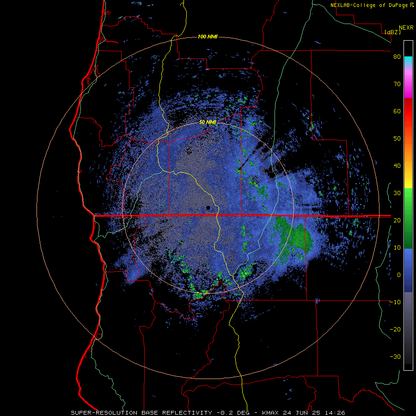Click the blue band of the dBZ color bar
Viewport: 416px width, 416px height.
click(x=408, y=270)
